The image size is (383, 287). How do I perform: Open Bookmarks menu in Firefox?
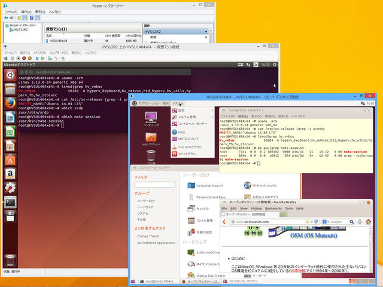click(273, 209)
